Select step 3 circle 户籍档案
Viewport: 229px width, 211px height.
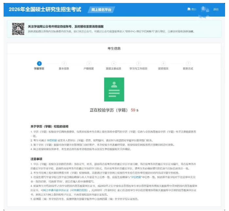(89, 63)
